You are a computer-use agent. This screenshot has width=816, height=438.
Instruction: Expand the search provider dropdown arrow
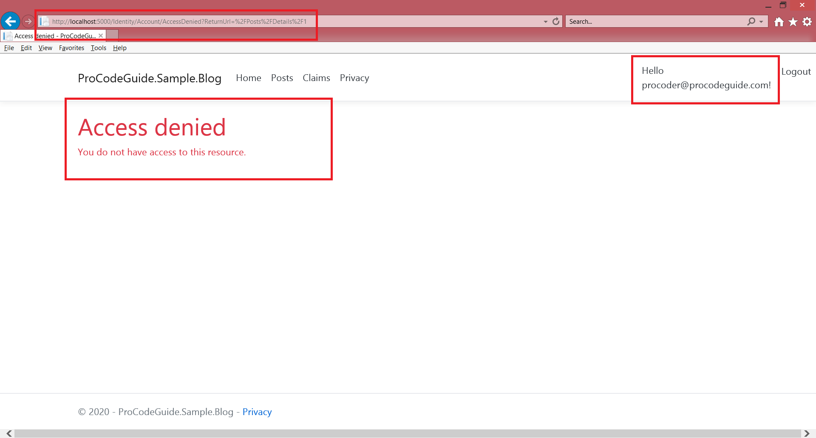761,22
